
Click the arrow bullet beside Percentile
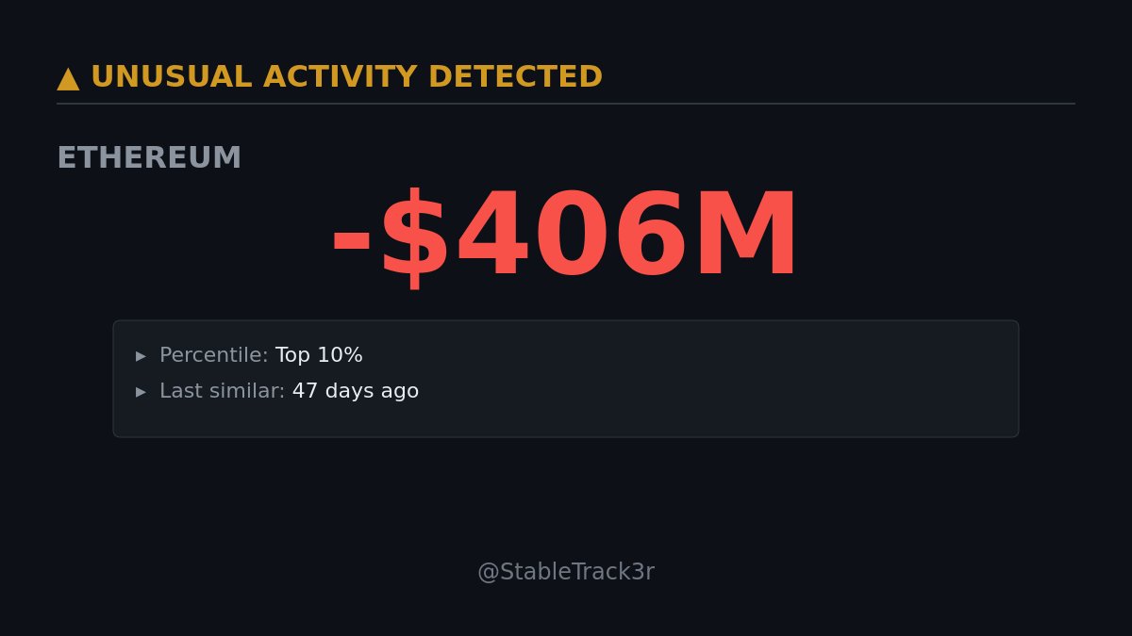(x=141, y=356)
